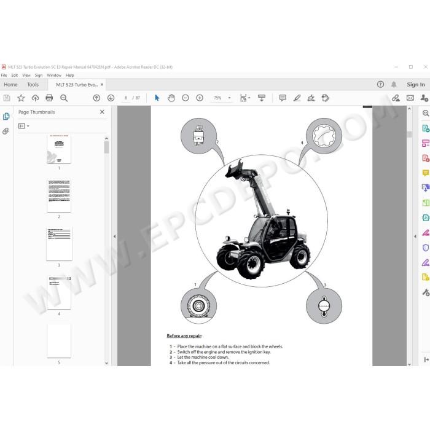
Task: Switch to the Tools tab
Action: point(33,85)
